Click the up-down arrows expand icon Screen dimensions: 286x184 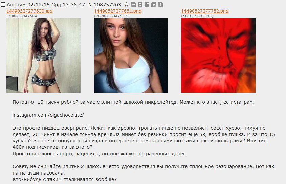tap(140, 5)
